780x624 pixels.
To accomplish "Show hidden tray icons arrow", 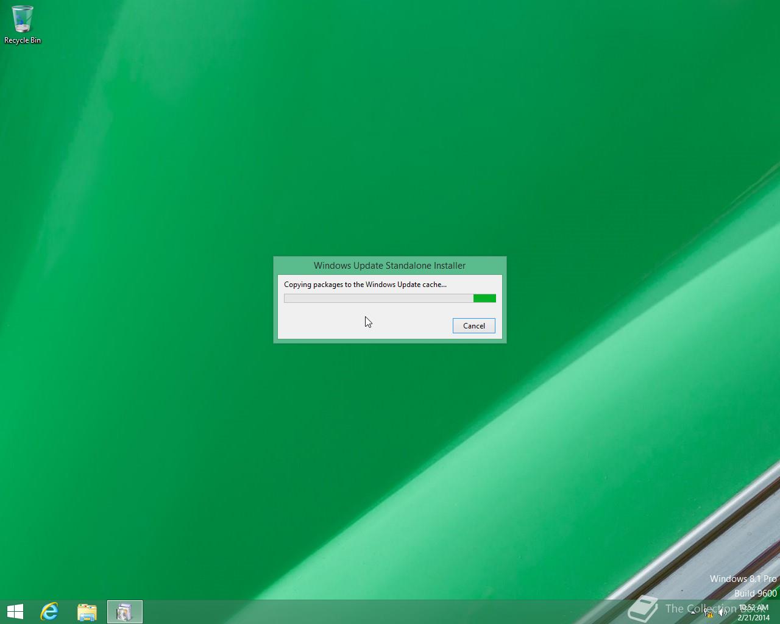I will 693,612.
